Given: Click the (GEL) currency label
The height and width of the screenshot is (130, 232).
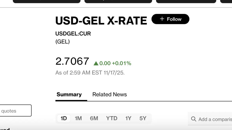Looking at the screenshot, I should pos(62,42).
